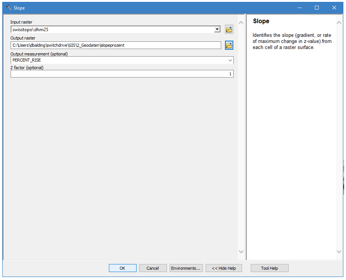Image resolution: width=346 pixels, height=280 pixels.
Task: Select the Z factor input field
Action: point(122,74)
